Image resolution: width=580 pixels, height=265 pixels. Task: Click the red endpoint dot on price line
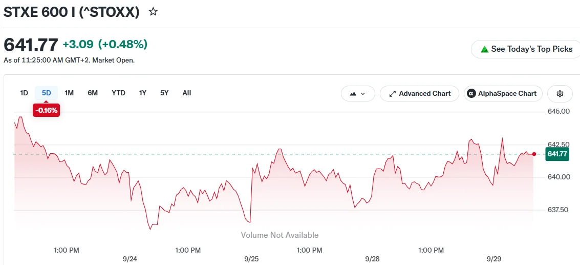point(534,154)
